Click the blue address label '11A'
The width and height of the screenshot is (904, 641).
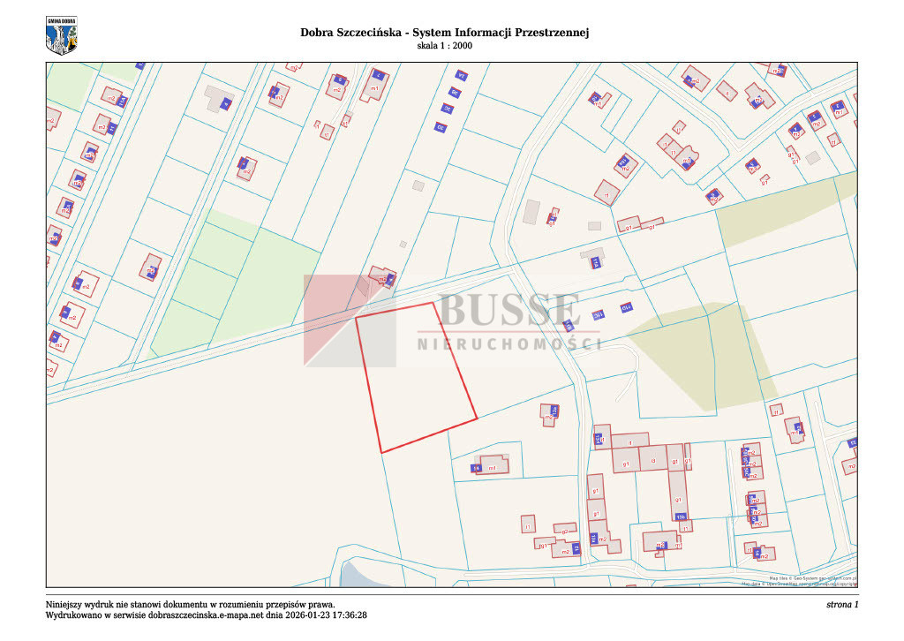[x=596, y=263]
